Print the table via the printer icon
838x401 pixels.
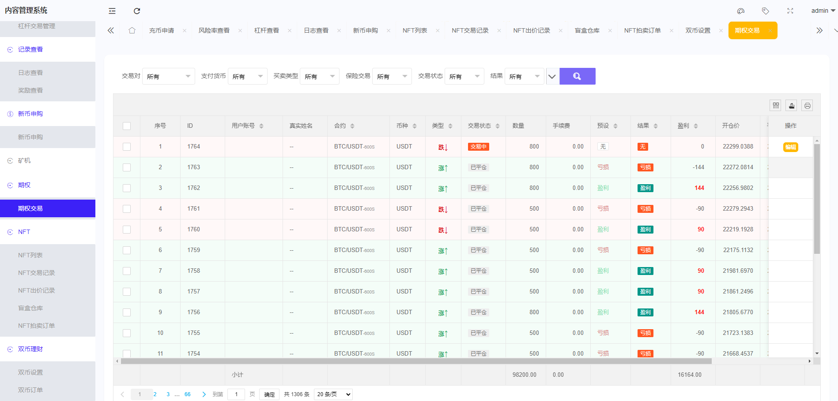(807, 105)
